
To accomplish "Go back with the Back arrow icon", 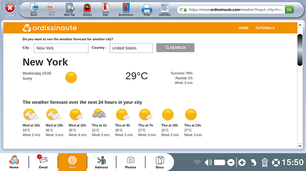I will pyautogui.click(x=34, y=8).
